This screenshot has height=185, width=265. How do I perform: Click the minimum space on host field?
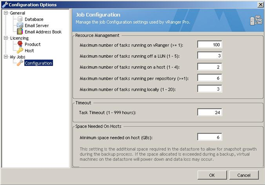pos(210,137)
